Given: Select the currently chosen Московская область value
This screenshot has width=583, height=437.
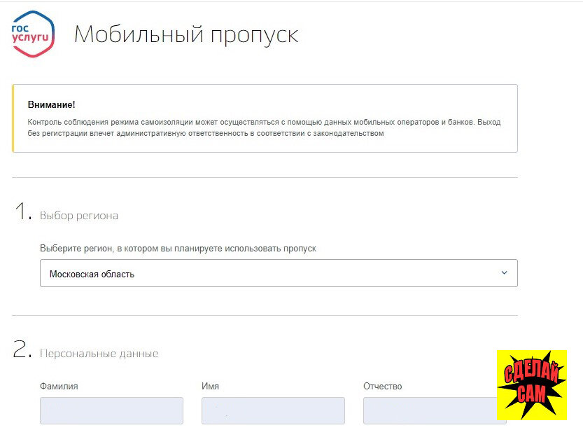Looking at the screenshot, I should coord(88,272).
